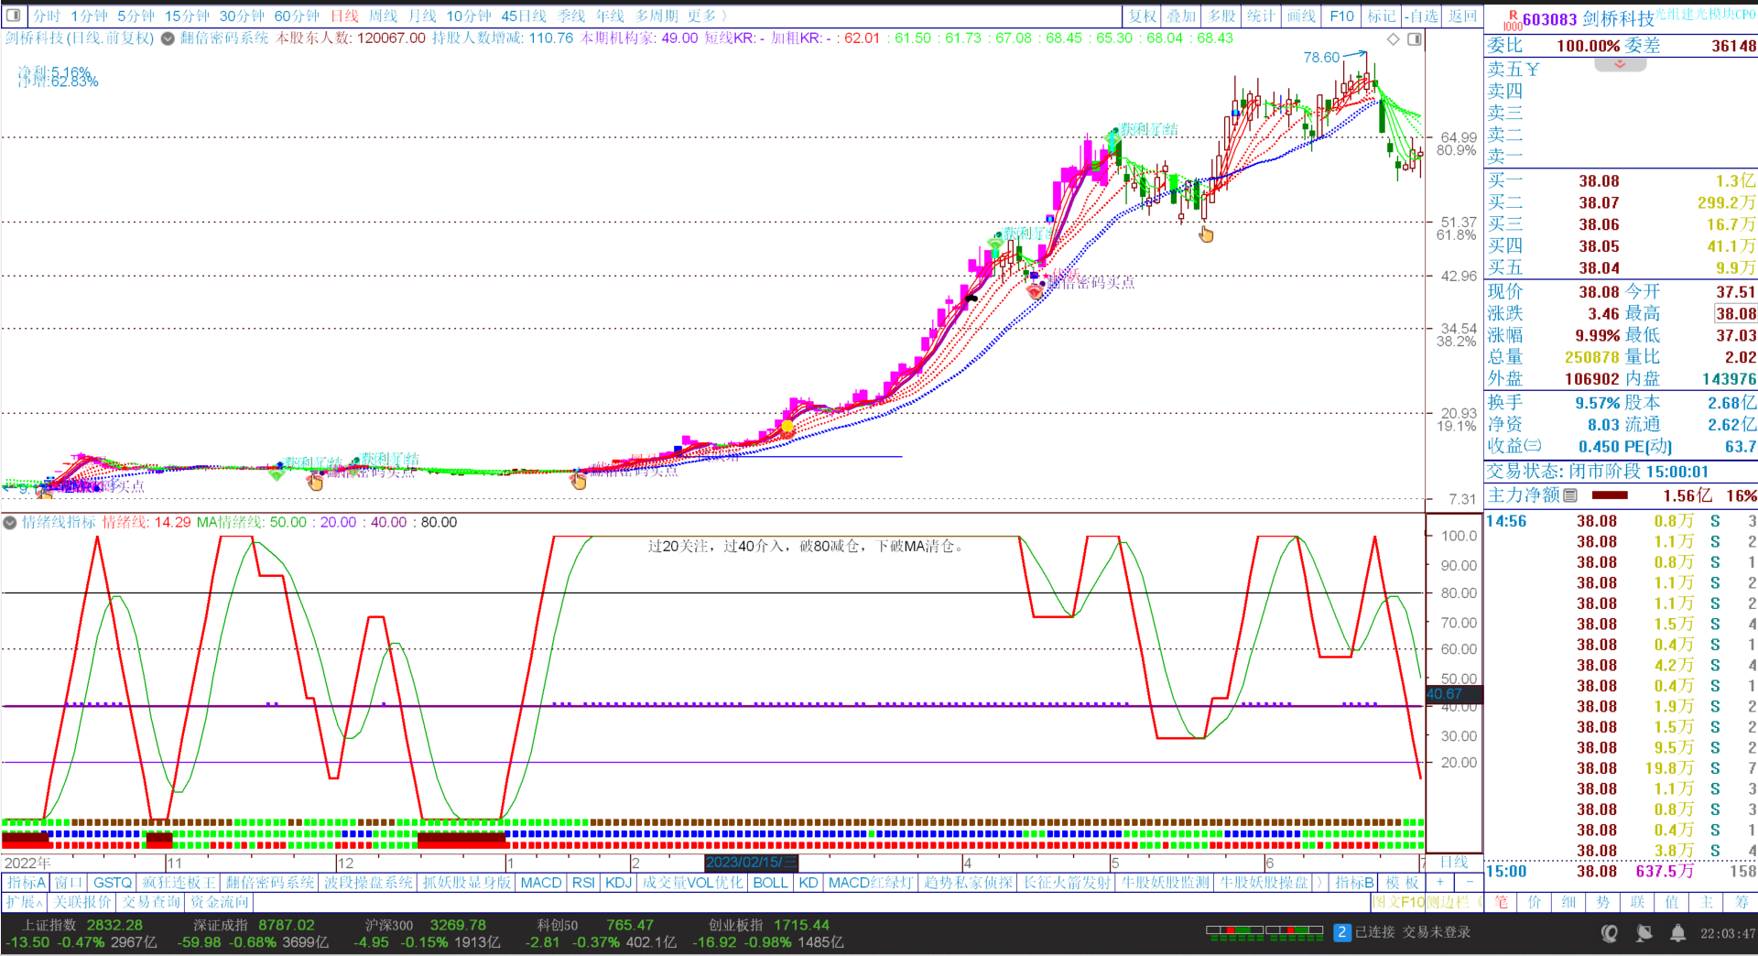The height and width of the screenshot is (956, 1758).
Task: Click the hand signal at December buy point
Action: 315,482
